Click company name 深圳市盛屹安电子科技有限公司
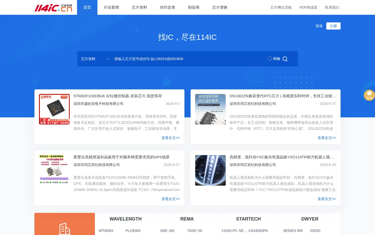375x235 pixels. click(x=98, y=104)
